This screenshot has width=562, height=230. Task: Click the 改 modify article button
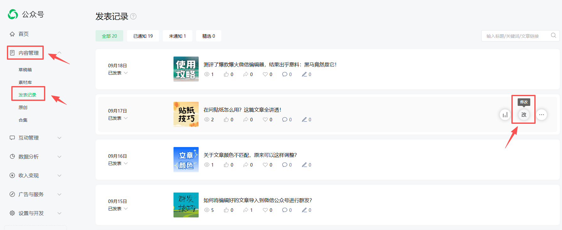click(524, 115)
